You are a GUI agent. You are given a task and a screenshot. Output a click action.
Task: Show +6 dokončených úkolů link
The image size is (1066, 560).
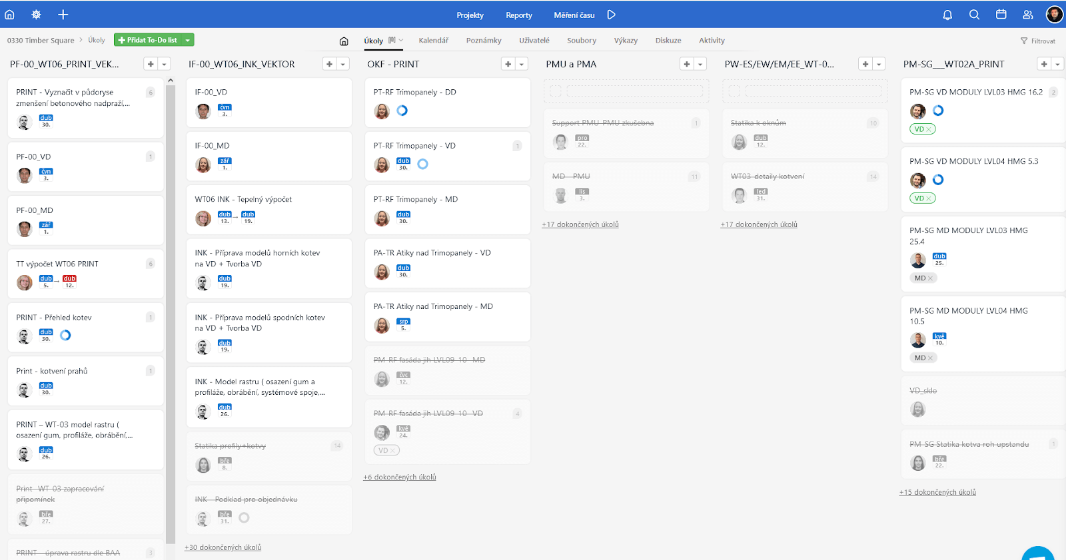(x=400, y=477)
